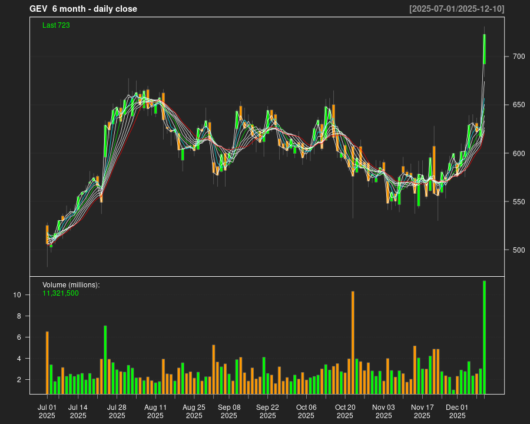Click the tallest green volume bar at far right

pyautogui.click(x=484, y=337)
